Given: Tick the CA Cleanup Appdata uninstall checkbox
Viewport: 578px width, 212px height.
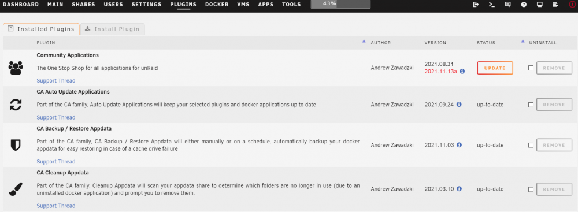Looking at the screenshot, I should point(531,189).
